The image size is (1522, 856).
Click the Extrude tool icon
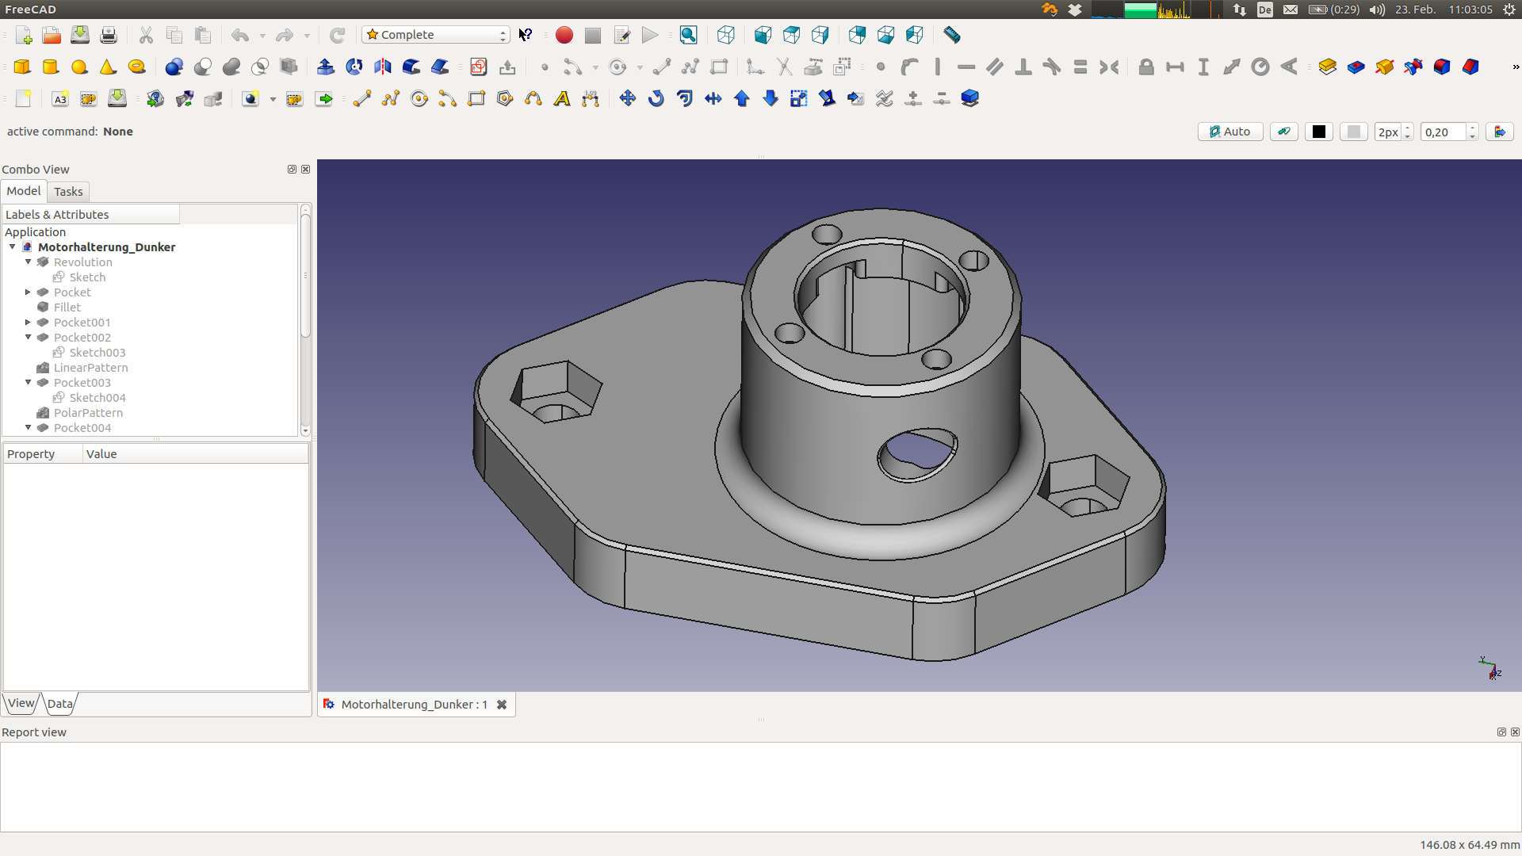click(x=325, y=67)
